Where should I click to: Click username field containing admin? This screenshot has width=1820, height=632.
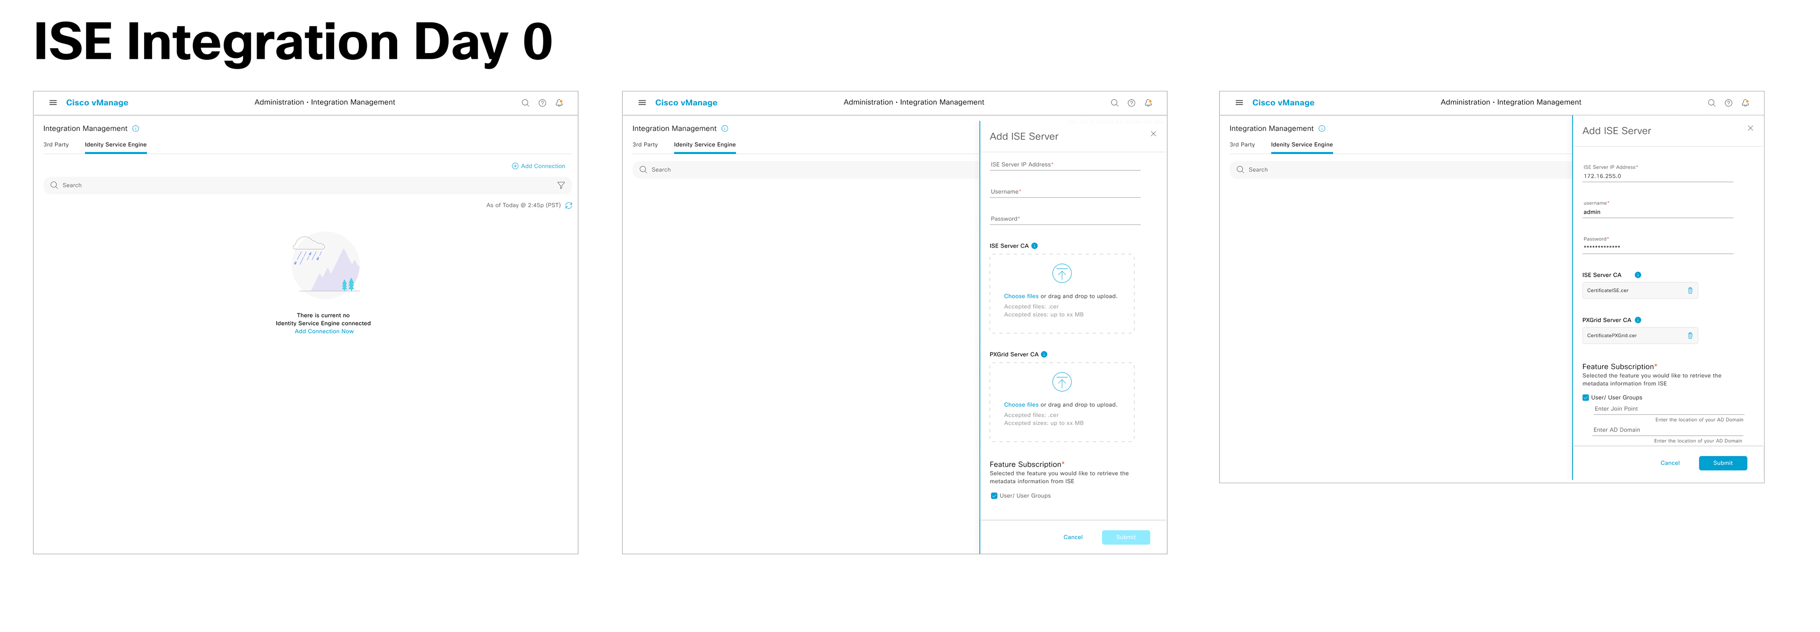[x=1657, y=209]
